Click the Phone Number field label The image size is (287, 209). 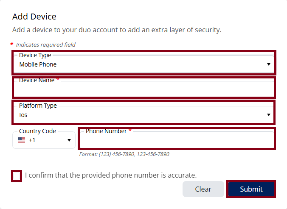tap(106, 131)
